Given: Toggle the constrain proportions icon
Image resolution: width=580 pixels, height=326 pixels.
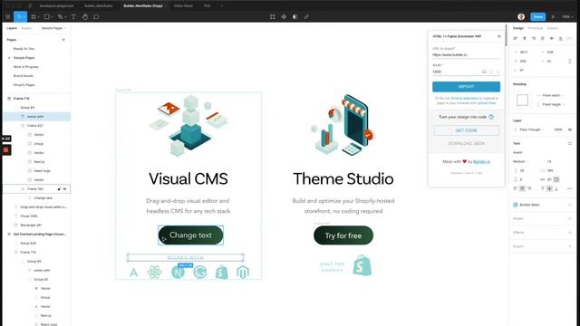Looking at the screenshot, I should pyautogui.click(x=570, y=61).
